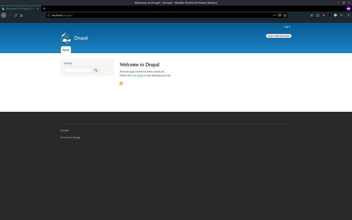The width and height of the screenshot is (352, 220).
Task: Minimize the Firefox window
Action: pos(338,3)
